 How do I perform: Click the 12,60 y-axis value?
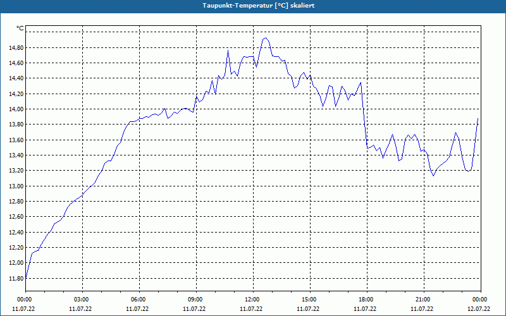(16, 217)
